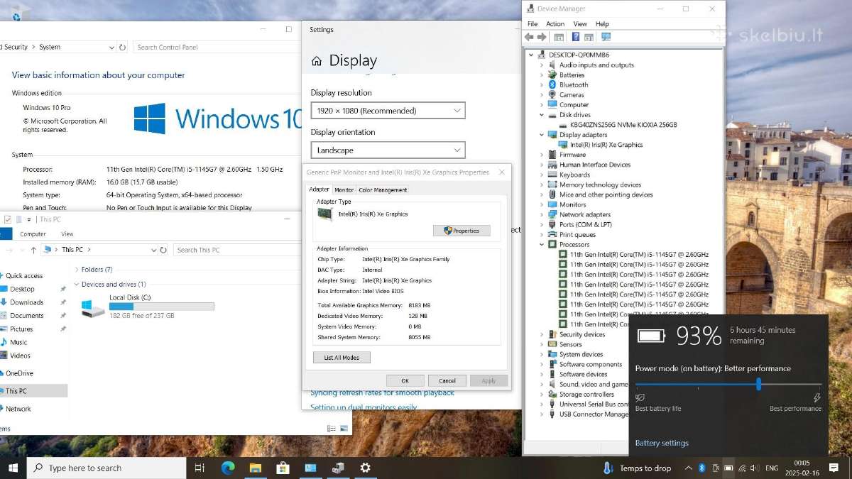The image size is (852, 479).
Task: Open the This PC address history dropdown
Action: [x=154, y=250]
